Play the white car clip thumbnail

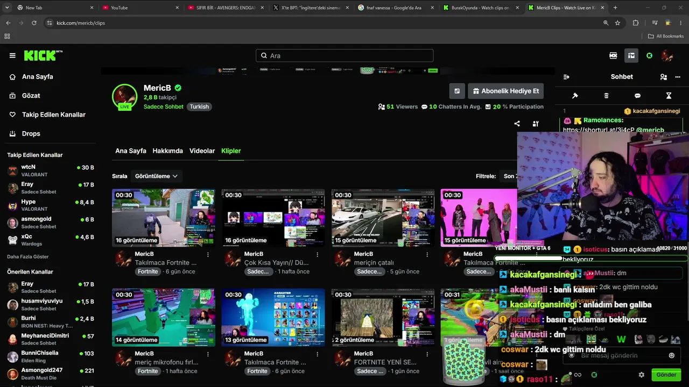[383, 218]
